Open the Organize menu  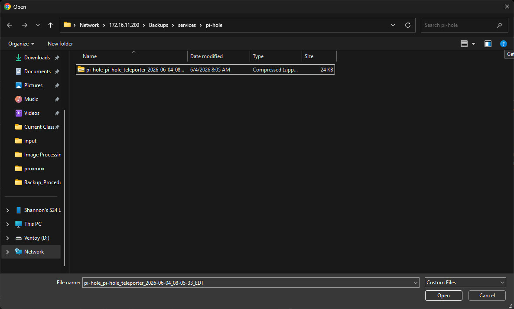tap(21, 44)
